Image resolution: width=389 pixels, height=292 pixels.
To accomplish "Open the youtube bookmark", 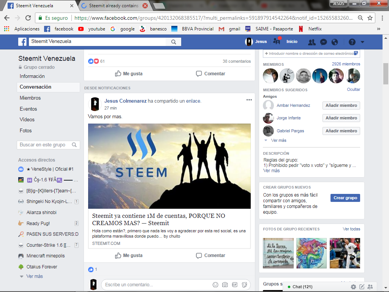I will [x=92, y=29].
